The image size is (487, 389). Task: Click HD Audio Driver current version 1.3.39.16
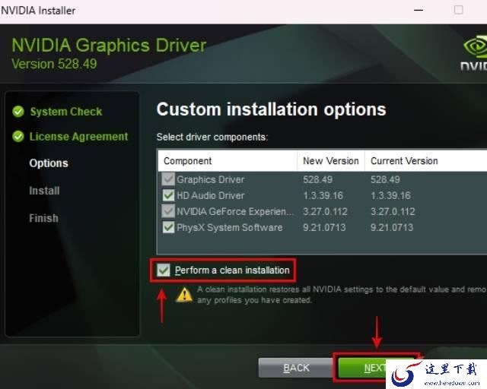click(x=390, y=195)
